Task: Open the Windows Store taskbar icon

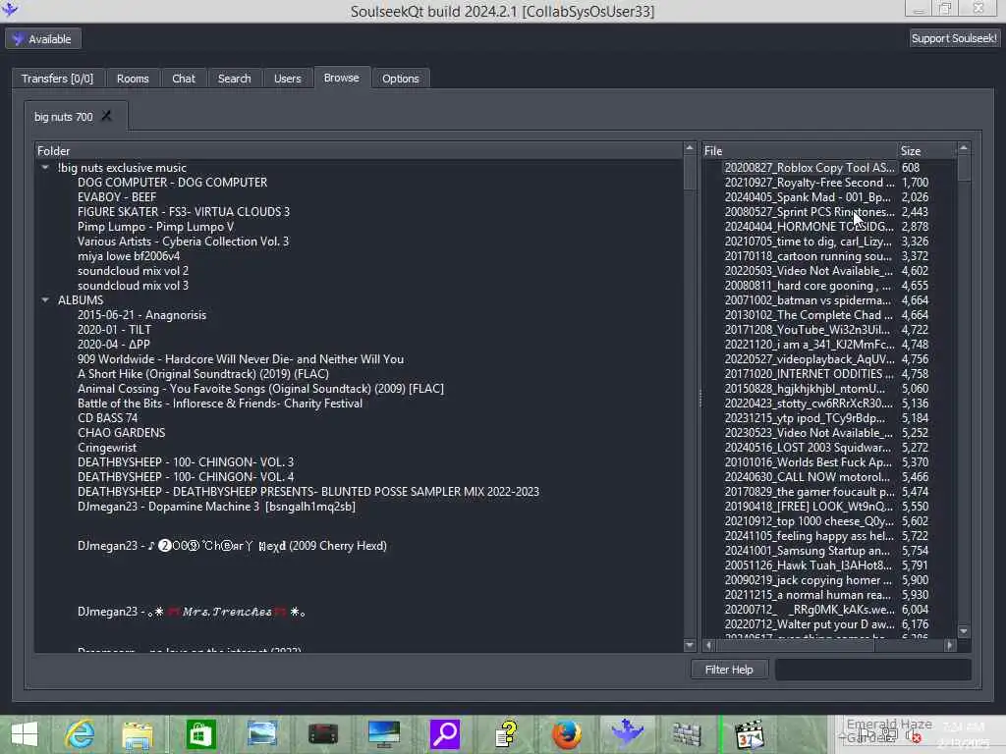Action: 200,734
